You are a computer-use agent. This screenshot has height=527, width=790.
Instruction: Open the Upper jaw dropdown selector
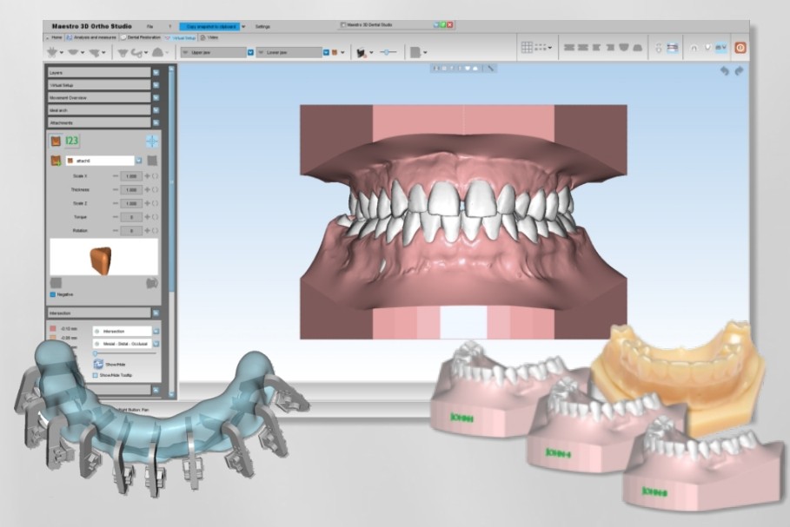pyautogui.click(x=249, y=53)
